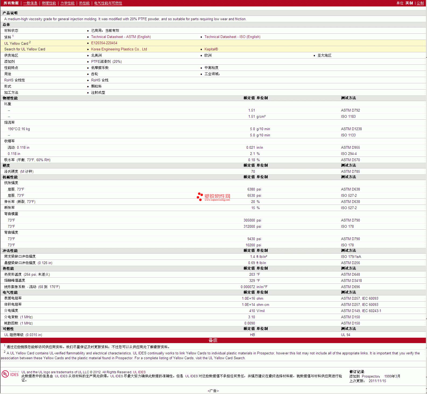Switch units to 公制

click(420, 3)
